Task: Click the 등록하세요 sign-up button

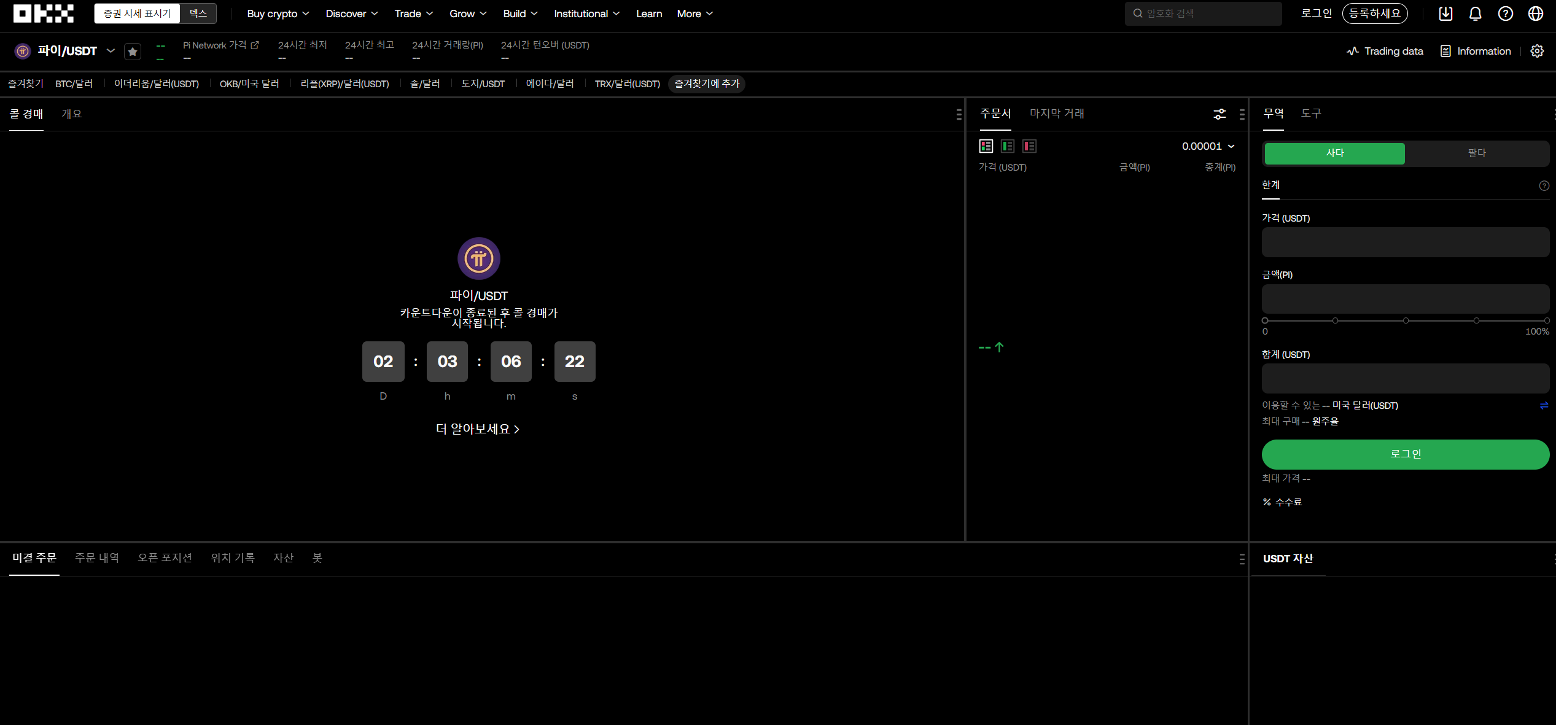Action: coord(1375,14)
